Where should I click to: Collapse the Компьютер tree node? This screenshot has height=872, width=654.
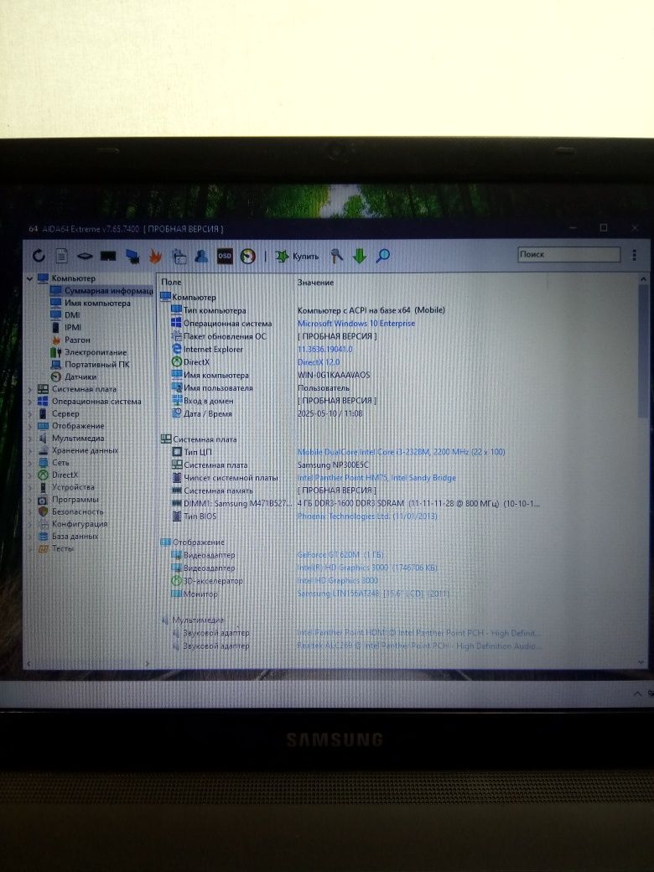30,278
